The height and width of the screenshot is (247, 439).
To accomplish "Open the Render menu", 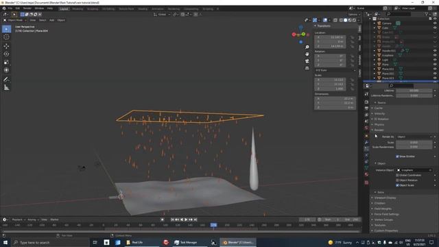I will click(x=27, y=8).
